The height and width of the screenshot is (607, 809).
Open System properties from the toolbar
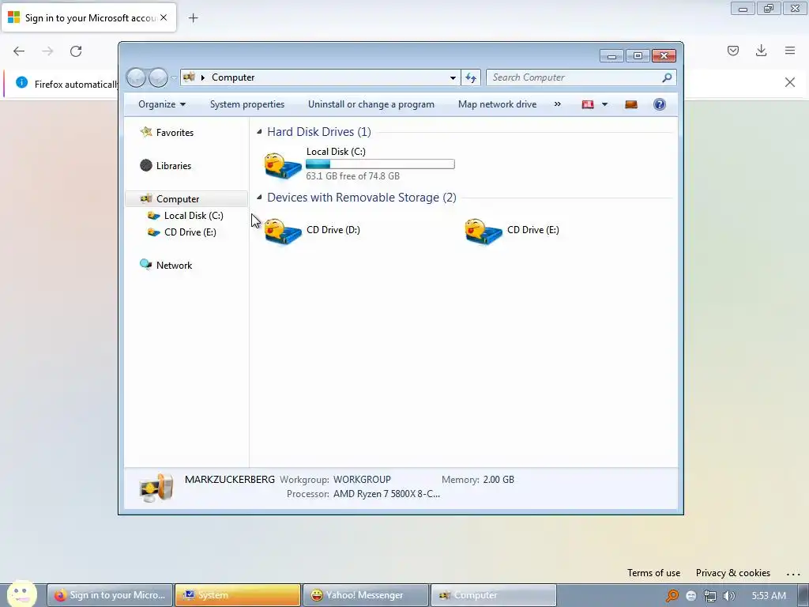(x=247, y=104)
